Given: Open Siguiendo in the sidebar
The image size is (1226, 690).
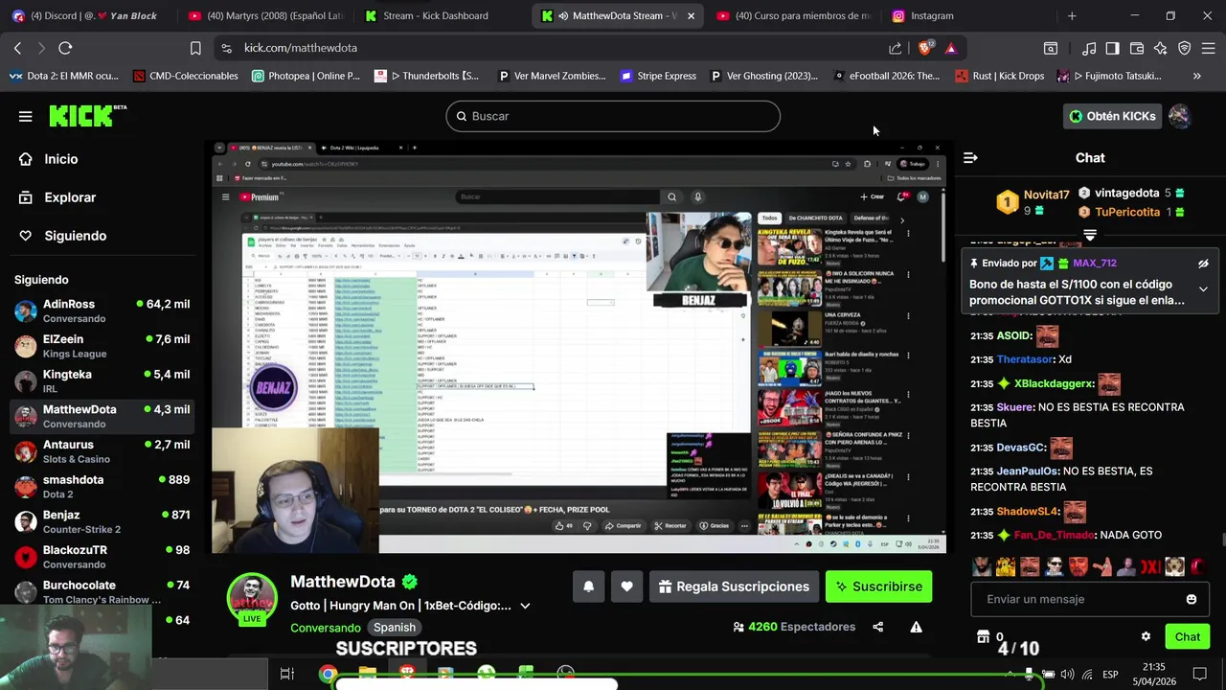Looking at the screenshot, I should point(62,236).
